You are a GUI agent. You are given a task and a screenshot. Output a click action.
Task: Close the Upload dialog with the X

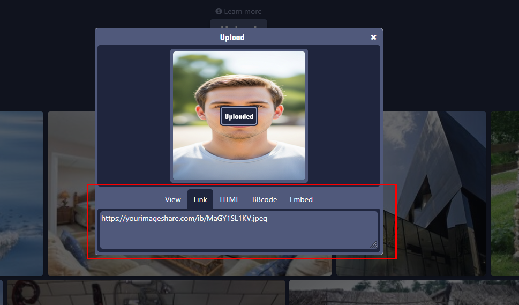point(373,37)
